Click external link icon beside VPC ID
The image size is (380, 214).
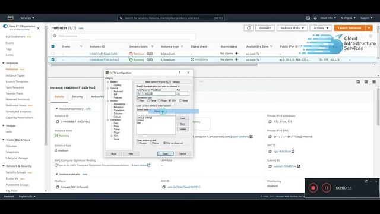(293, 151)
